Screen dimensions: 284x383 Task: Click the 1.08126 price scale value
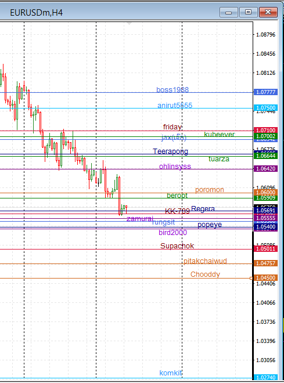click(265, 73)
